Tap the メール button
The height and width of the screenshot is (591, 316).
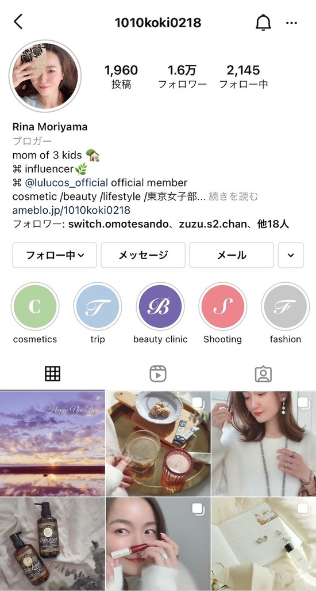click(232, 255)
